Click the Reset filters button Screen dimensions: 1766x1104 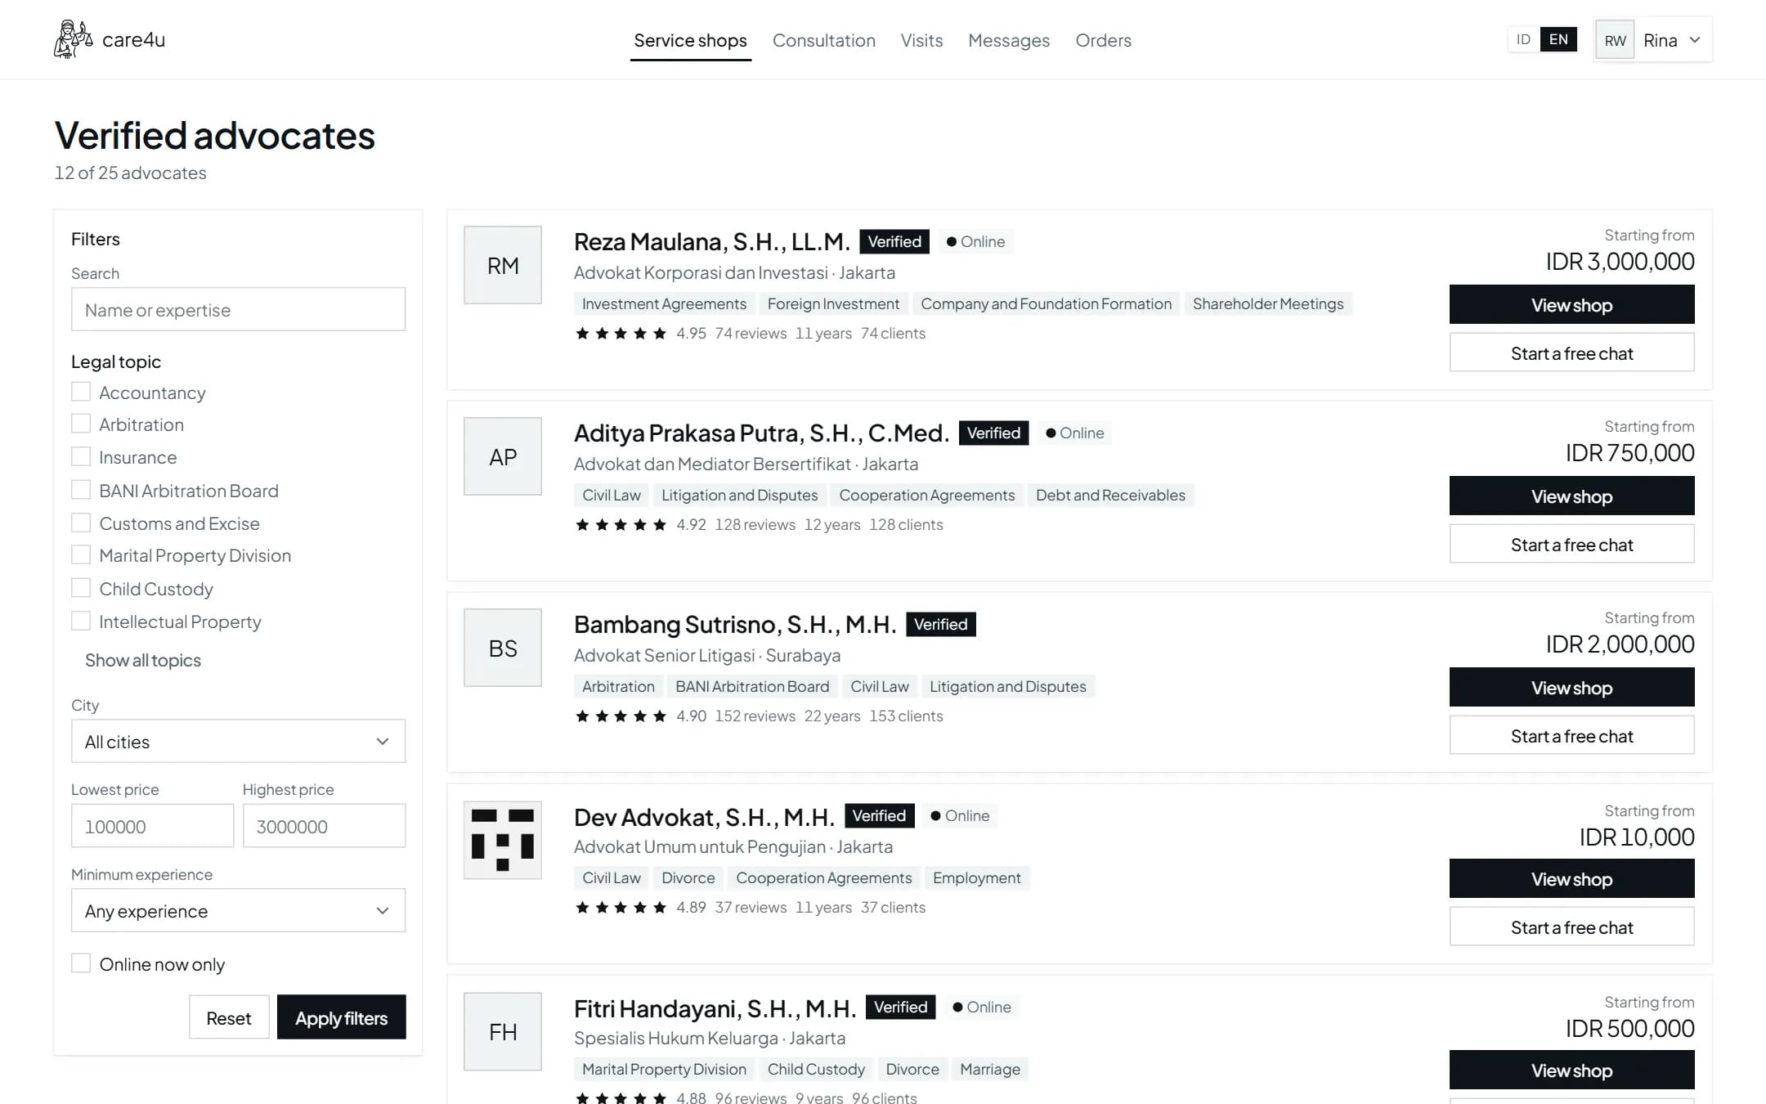[x=229, y=1017]
